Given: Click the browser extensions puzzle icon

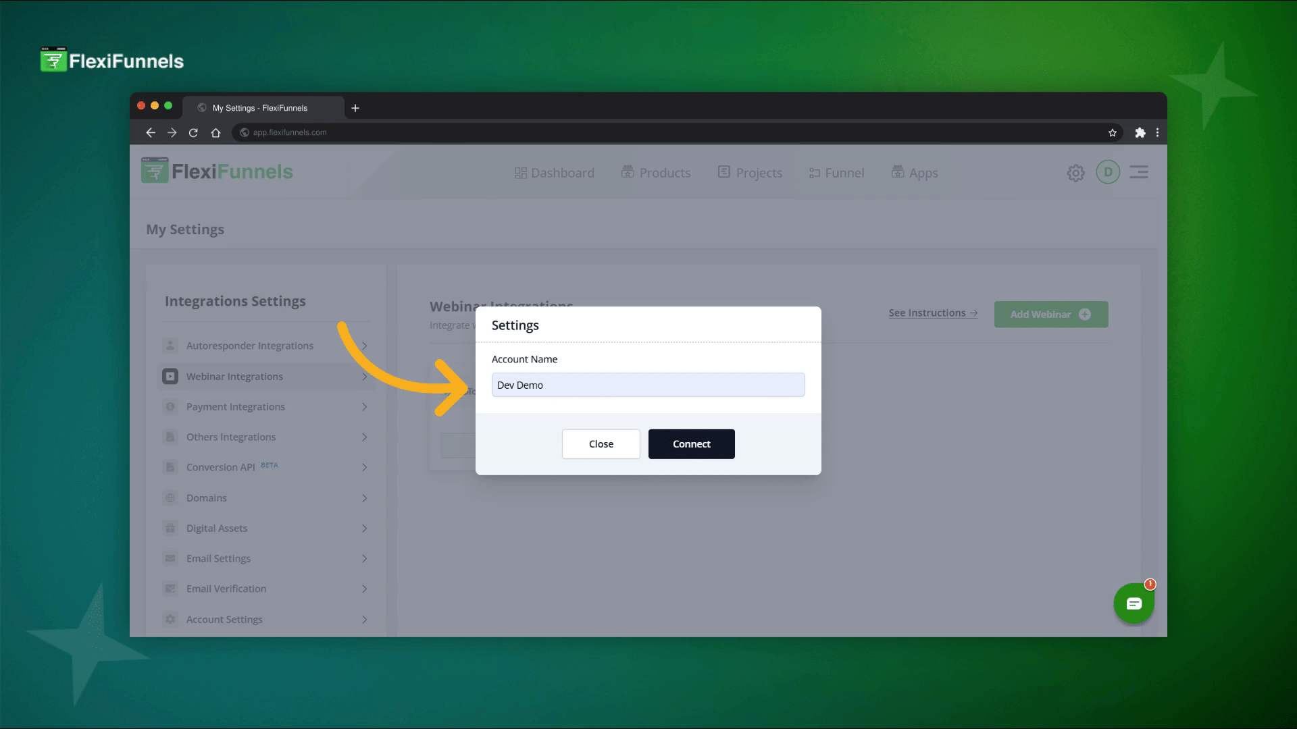Looking at the screenshot, I should coord(1140,133).
